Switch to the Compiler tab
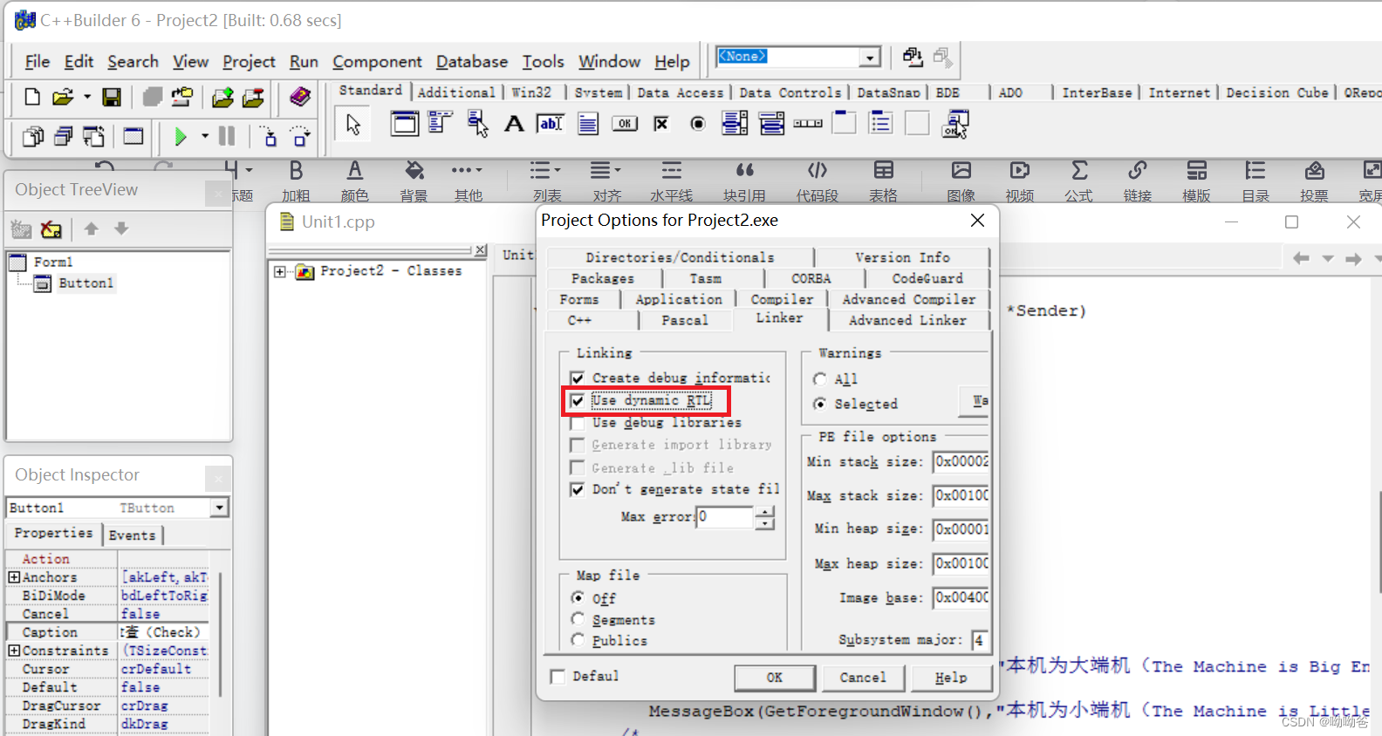Image resolution: width=1382 pixels, height=736 pixels. (x=782, y=299)
